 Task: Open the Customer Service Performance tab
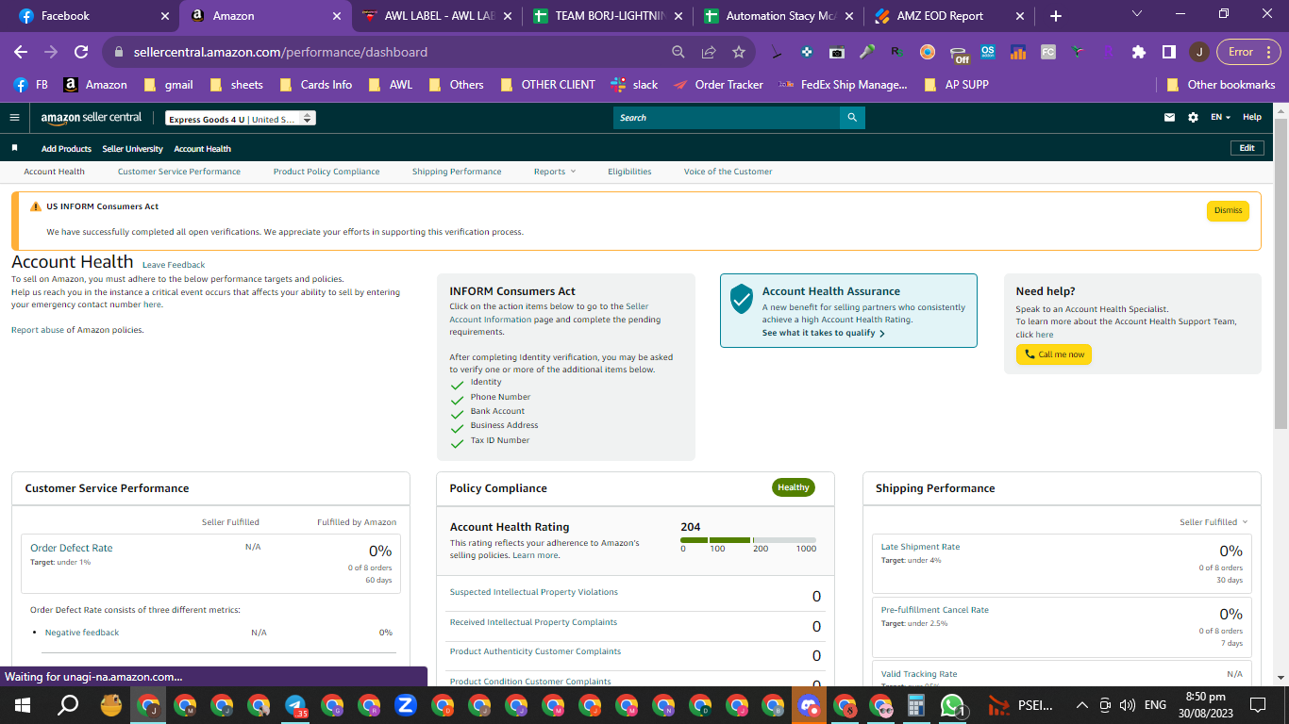point(179,172)
